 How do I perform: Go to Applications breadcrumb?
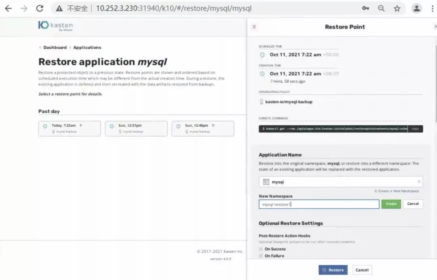(x=87, y=48)
